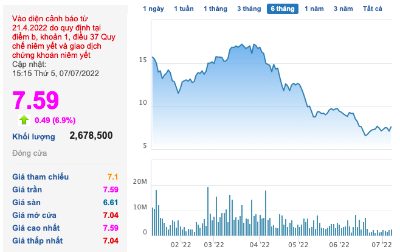Switch chart to 3 năm
Viewport: 400px width, 252px height.
pos(344,9)
